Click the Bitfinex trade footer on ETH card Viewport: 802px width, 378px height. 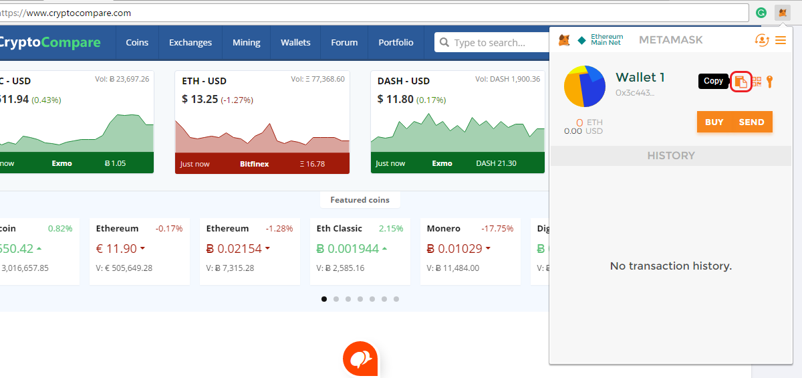[262, 163]
